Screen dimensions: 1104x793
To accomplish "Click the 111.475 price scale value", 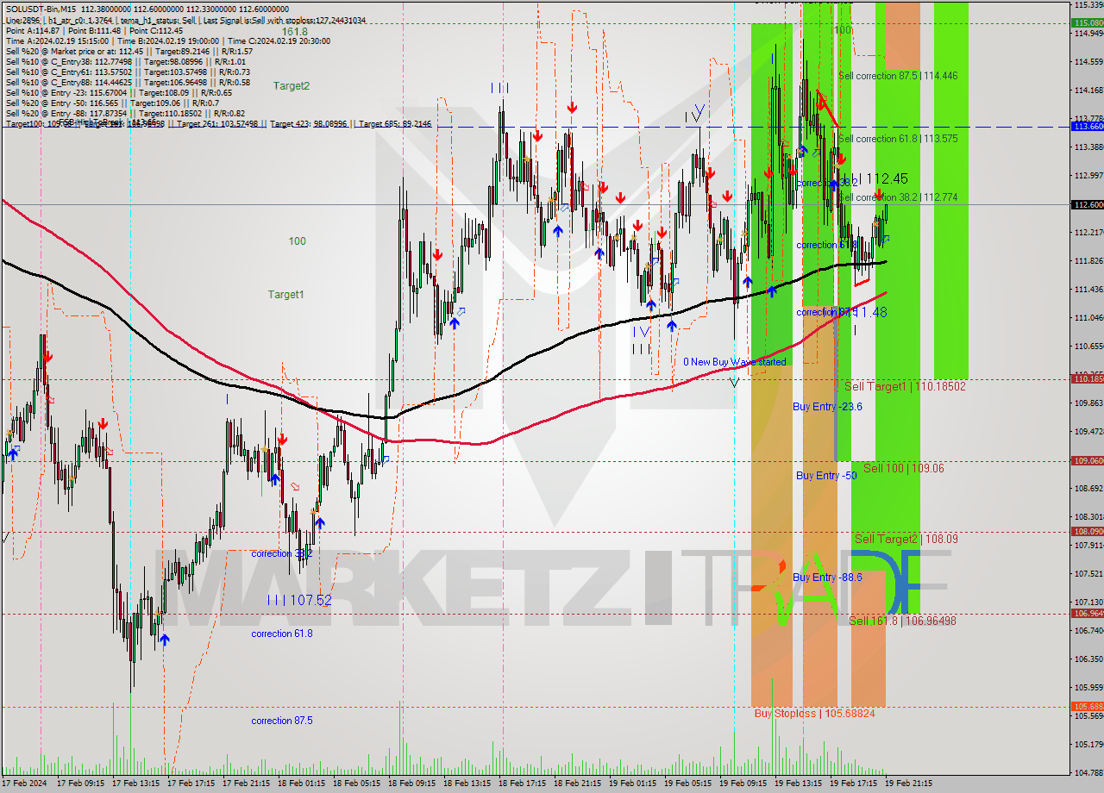I will pyautogui.click(x=1088, y=289).
